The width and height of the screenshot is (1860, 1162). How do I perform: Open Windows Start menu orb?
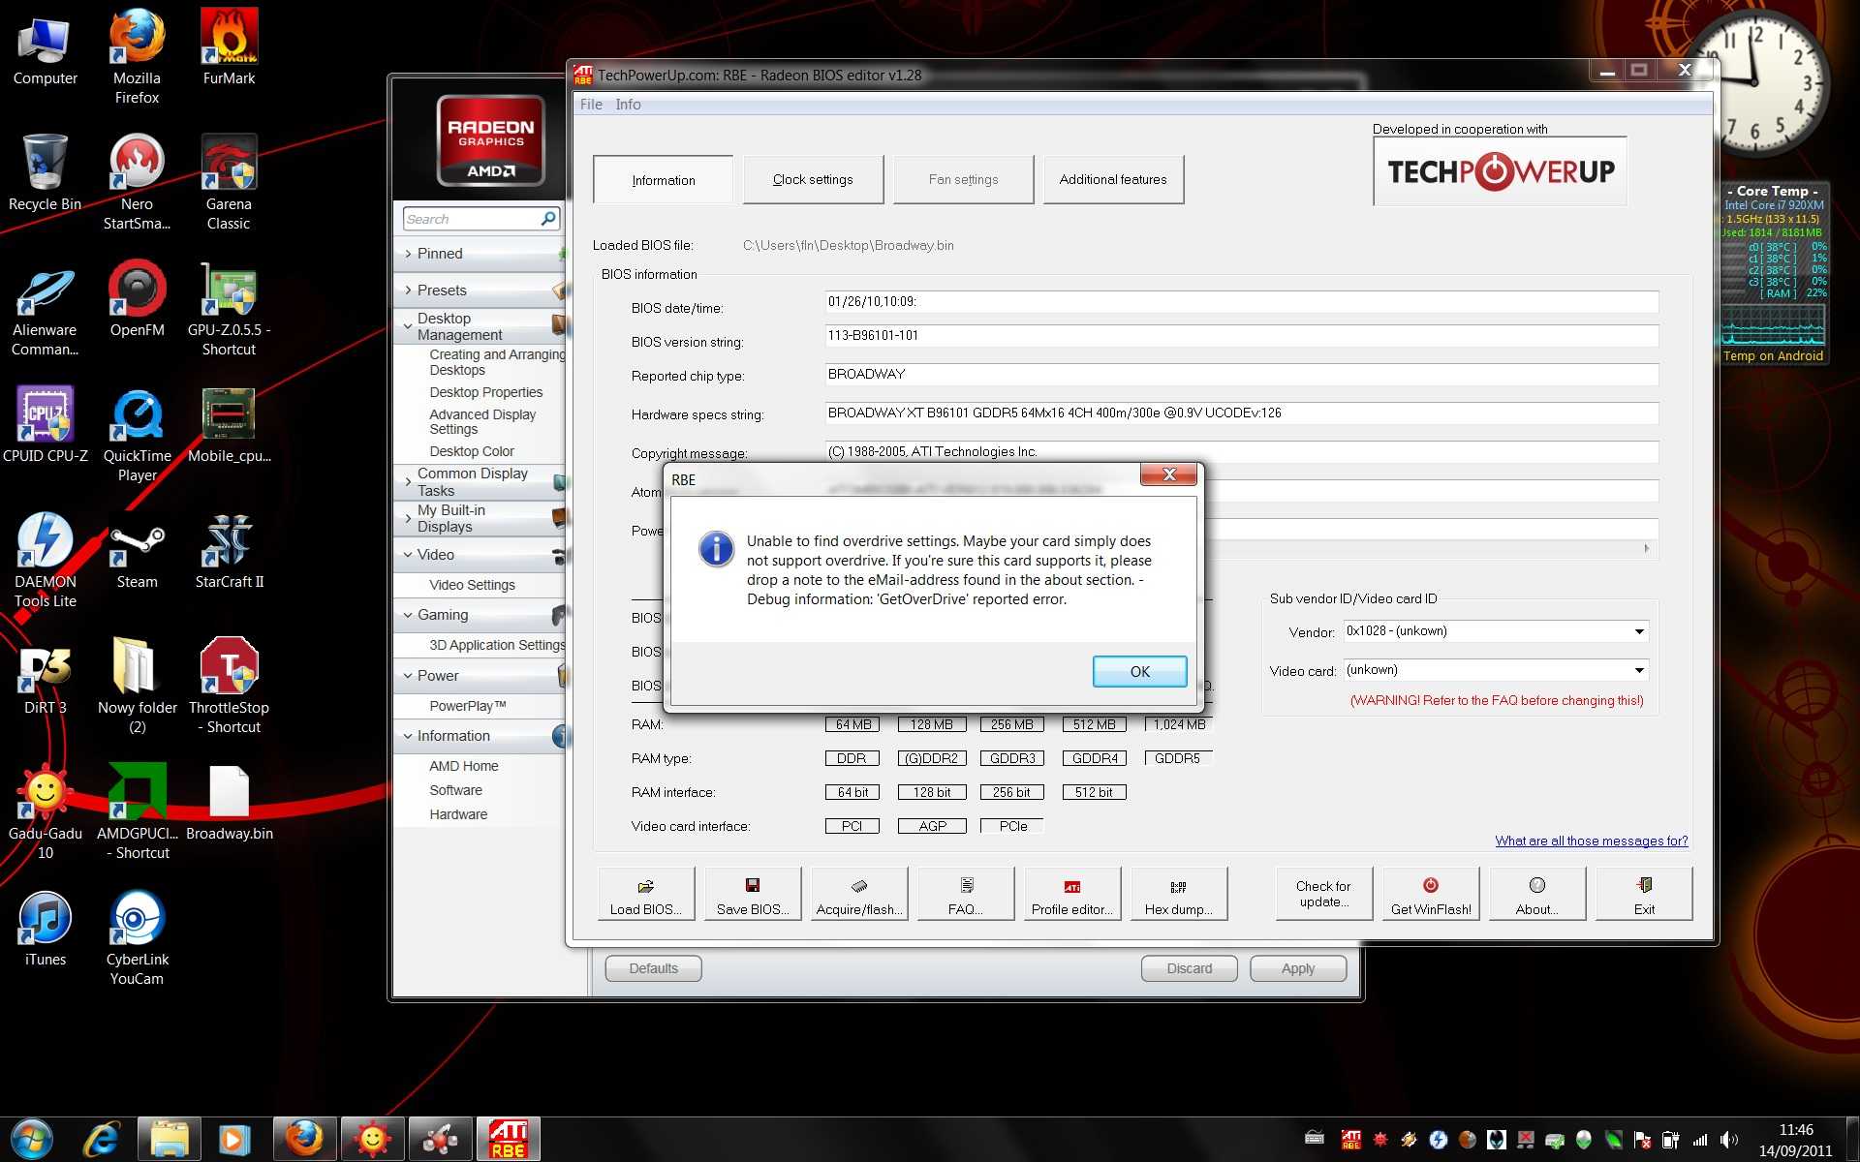(x=31, y=1139)
